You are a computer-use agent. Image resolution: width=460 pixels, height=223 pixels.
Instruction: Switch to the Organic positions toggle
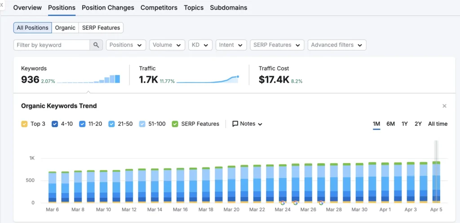[66, 28]
